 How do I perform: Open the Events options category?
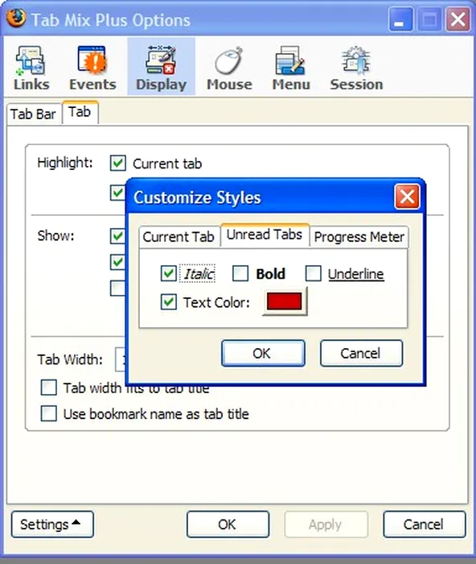(x=92, y=68)
